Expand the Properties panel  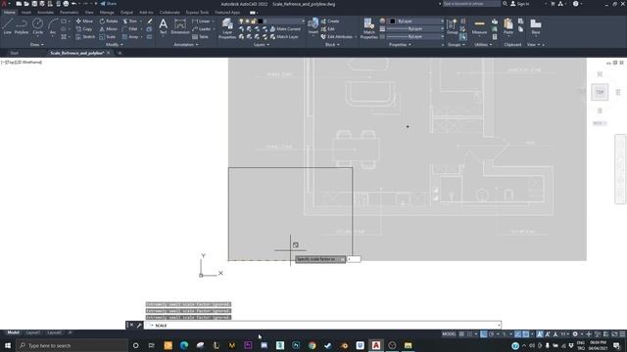[400, 45]
